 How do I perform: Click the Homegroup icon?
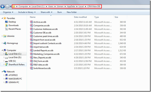[x=5, y=43]
